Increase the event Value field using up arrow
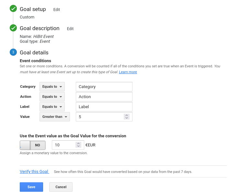Screen dimensions: 230x194 [127, 115]
